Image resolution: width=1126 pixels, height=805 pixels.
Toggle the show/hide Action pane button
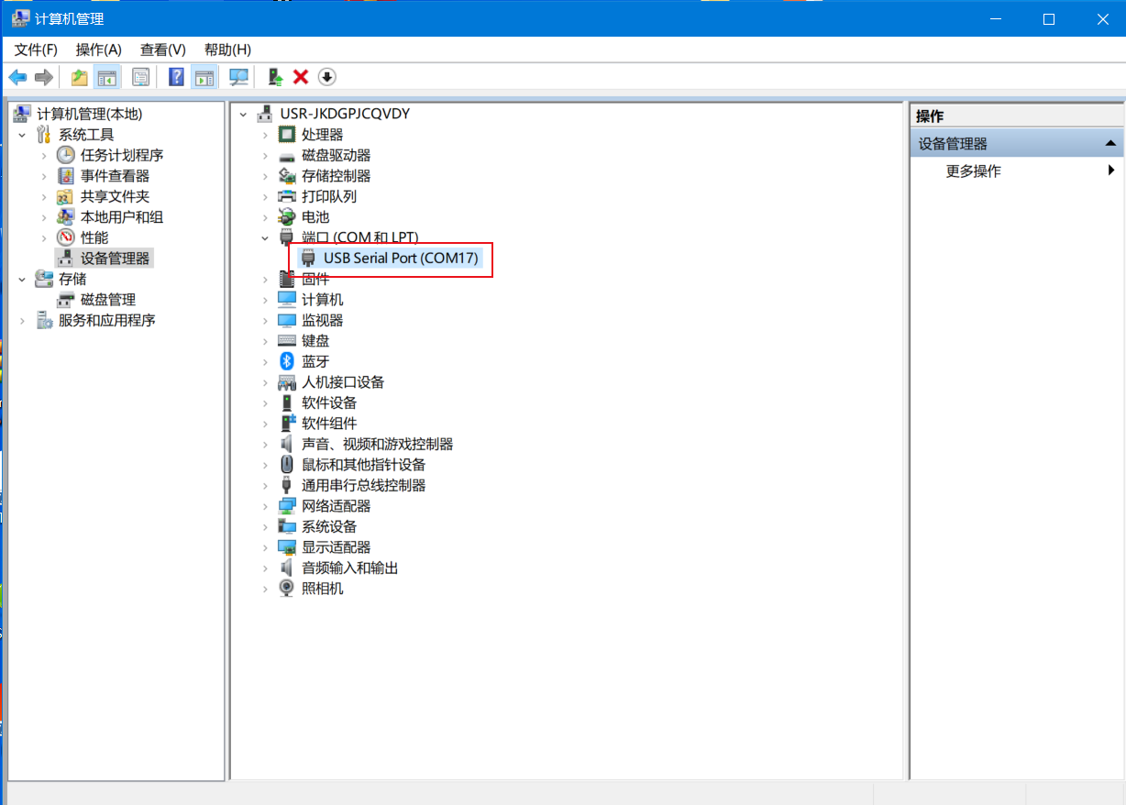click(204, 77)
